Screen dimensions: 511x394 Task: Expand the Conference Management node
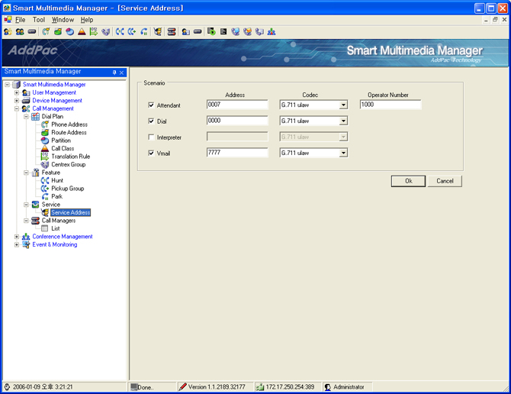(x=17, y=237)
